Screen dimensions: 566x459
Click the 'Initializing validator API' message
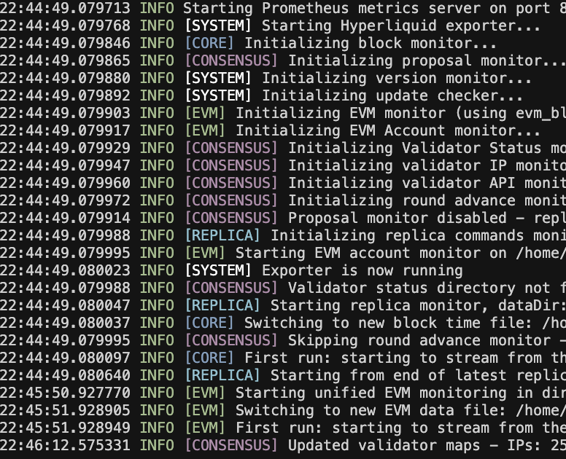click(427, 183)
